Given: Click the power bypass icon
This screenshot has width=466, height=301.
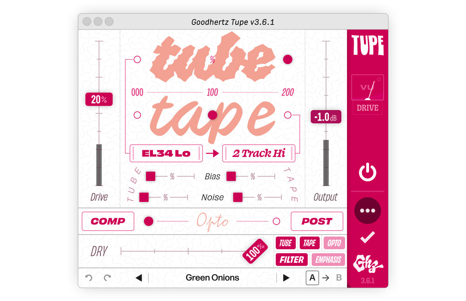Looking at the screenshot, I should [367, 173].
